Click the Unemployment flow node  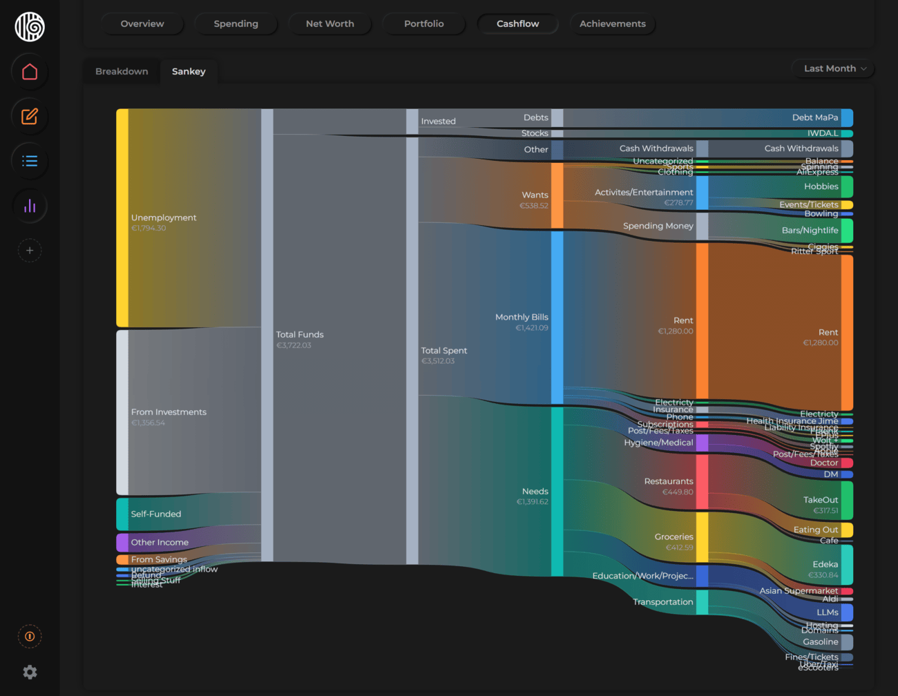(122, 217)
